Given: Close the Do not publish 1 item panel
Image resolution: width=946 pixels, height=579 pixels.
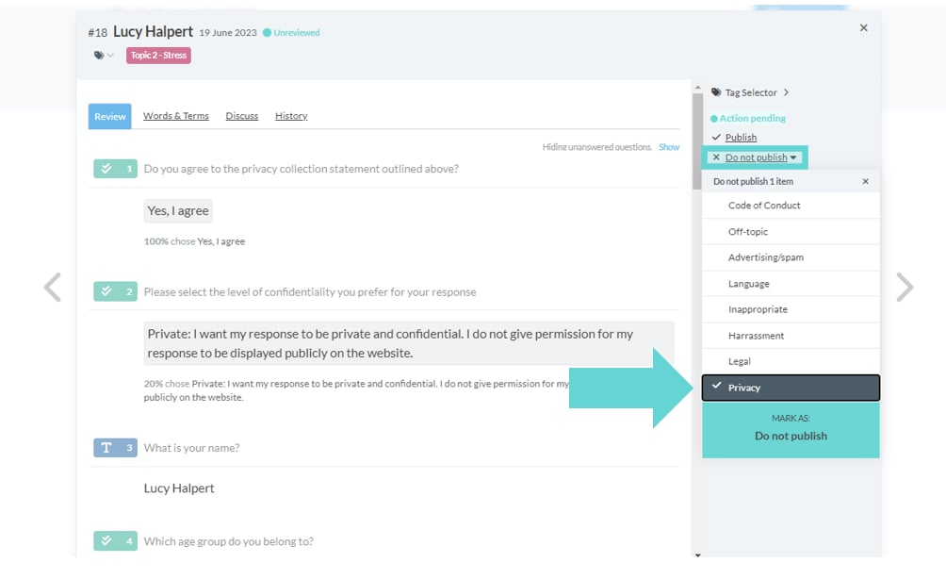Looking at the screenshot, I should pos(865,181).
